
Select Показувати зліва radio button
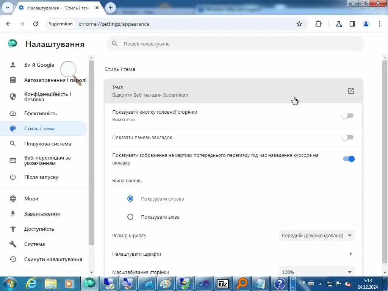point(130,217)
